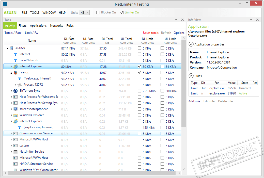Click the first Microsoft WWA Host icon
This screenshot has width=264, height=178.
[15, 139]
